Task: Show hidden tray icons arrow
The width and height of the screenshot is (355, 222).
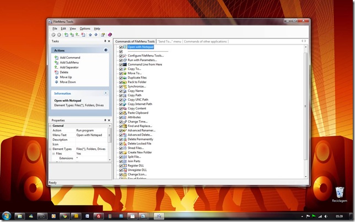Action: [302, 217]
